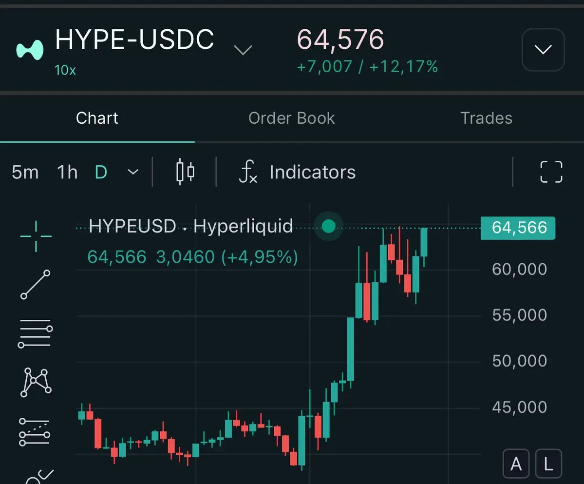This screenshot has width=584, height=484.
Task: Expand the HYPE-USDC pair selector chevron
Action: pos(243,50)
